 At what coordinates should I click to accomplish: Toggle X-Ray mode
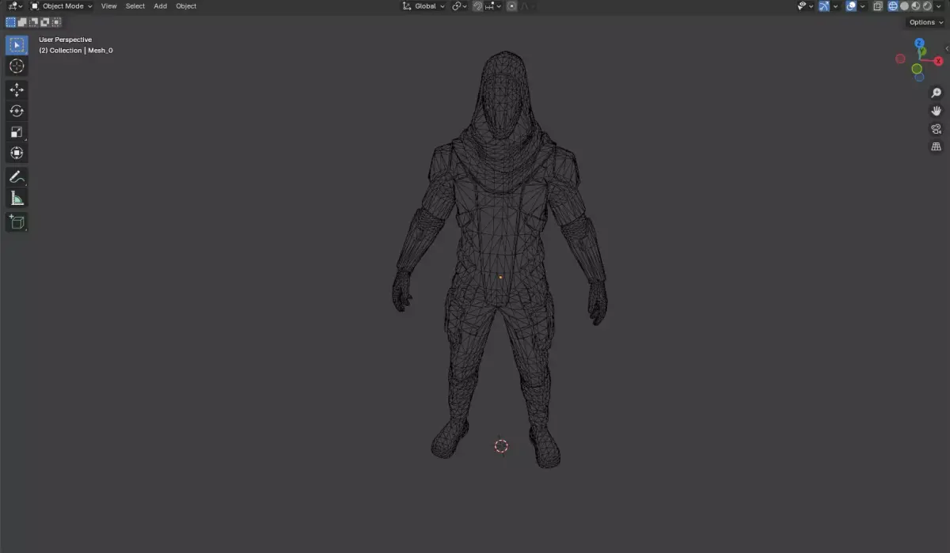(x=878, y=6)
